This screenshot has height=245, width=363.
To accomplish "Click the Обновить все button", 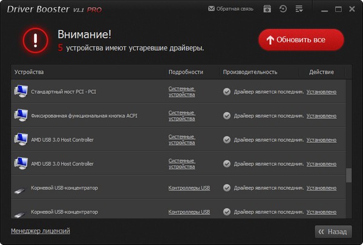I will [301, 40].
